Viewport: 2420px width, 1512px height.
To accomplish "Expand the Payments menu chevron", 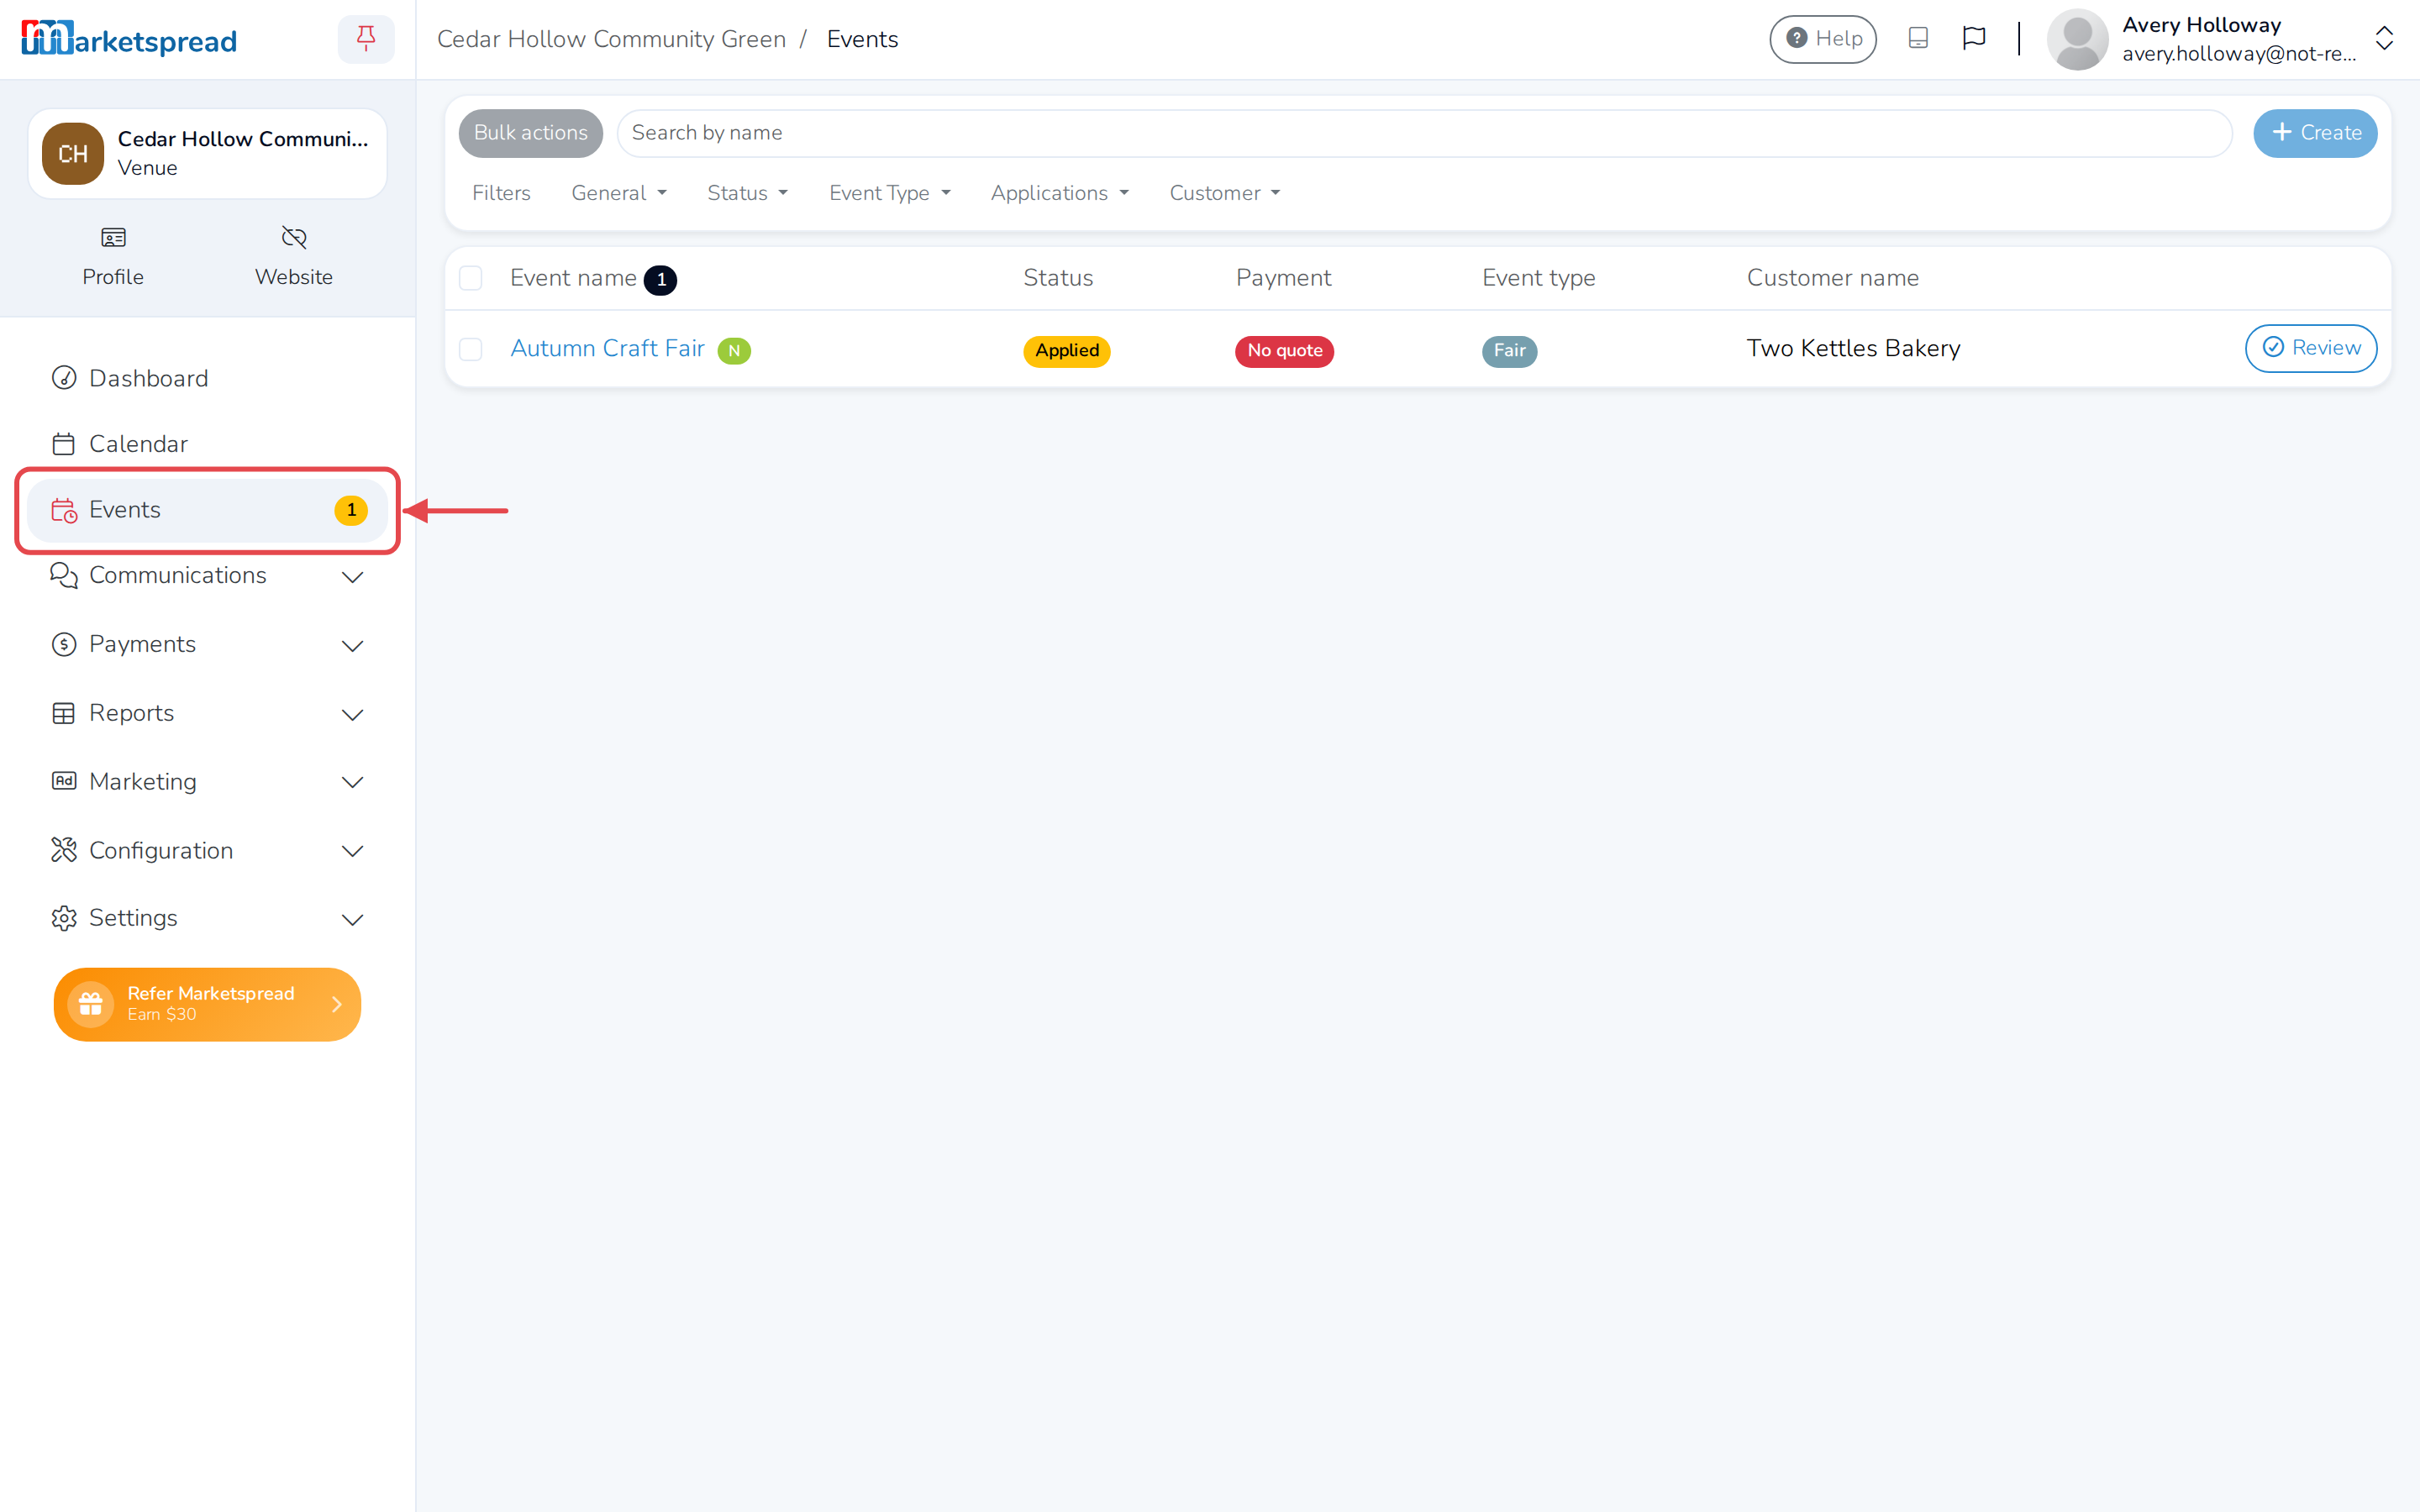I will 352,645.
